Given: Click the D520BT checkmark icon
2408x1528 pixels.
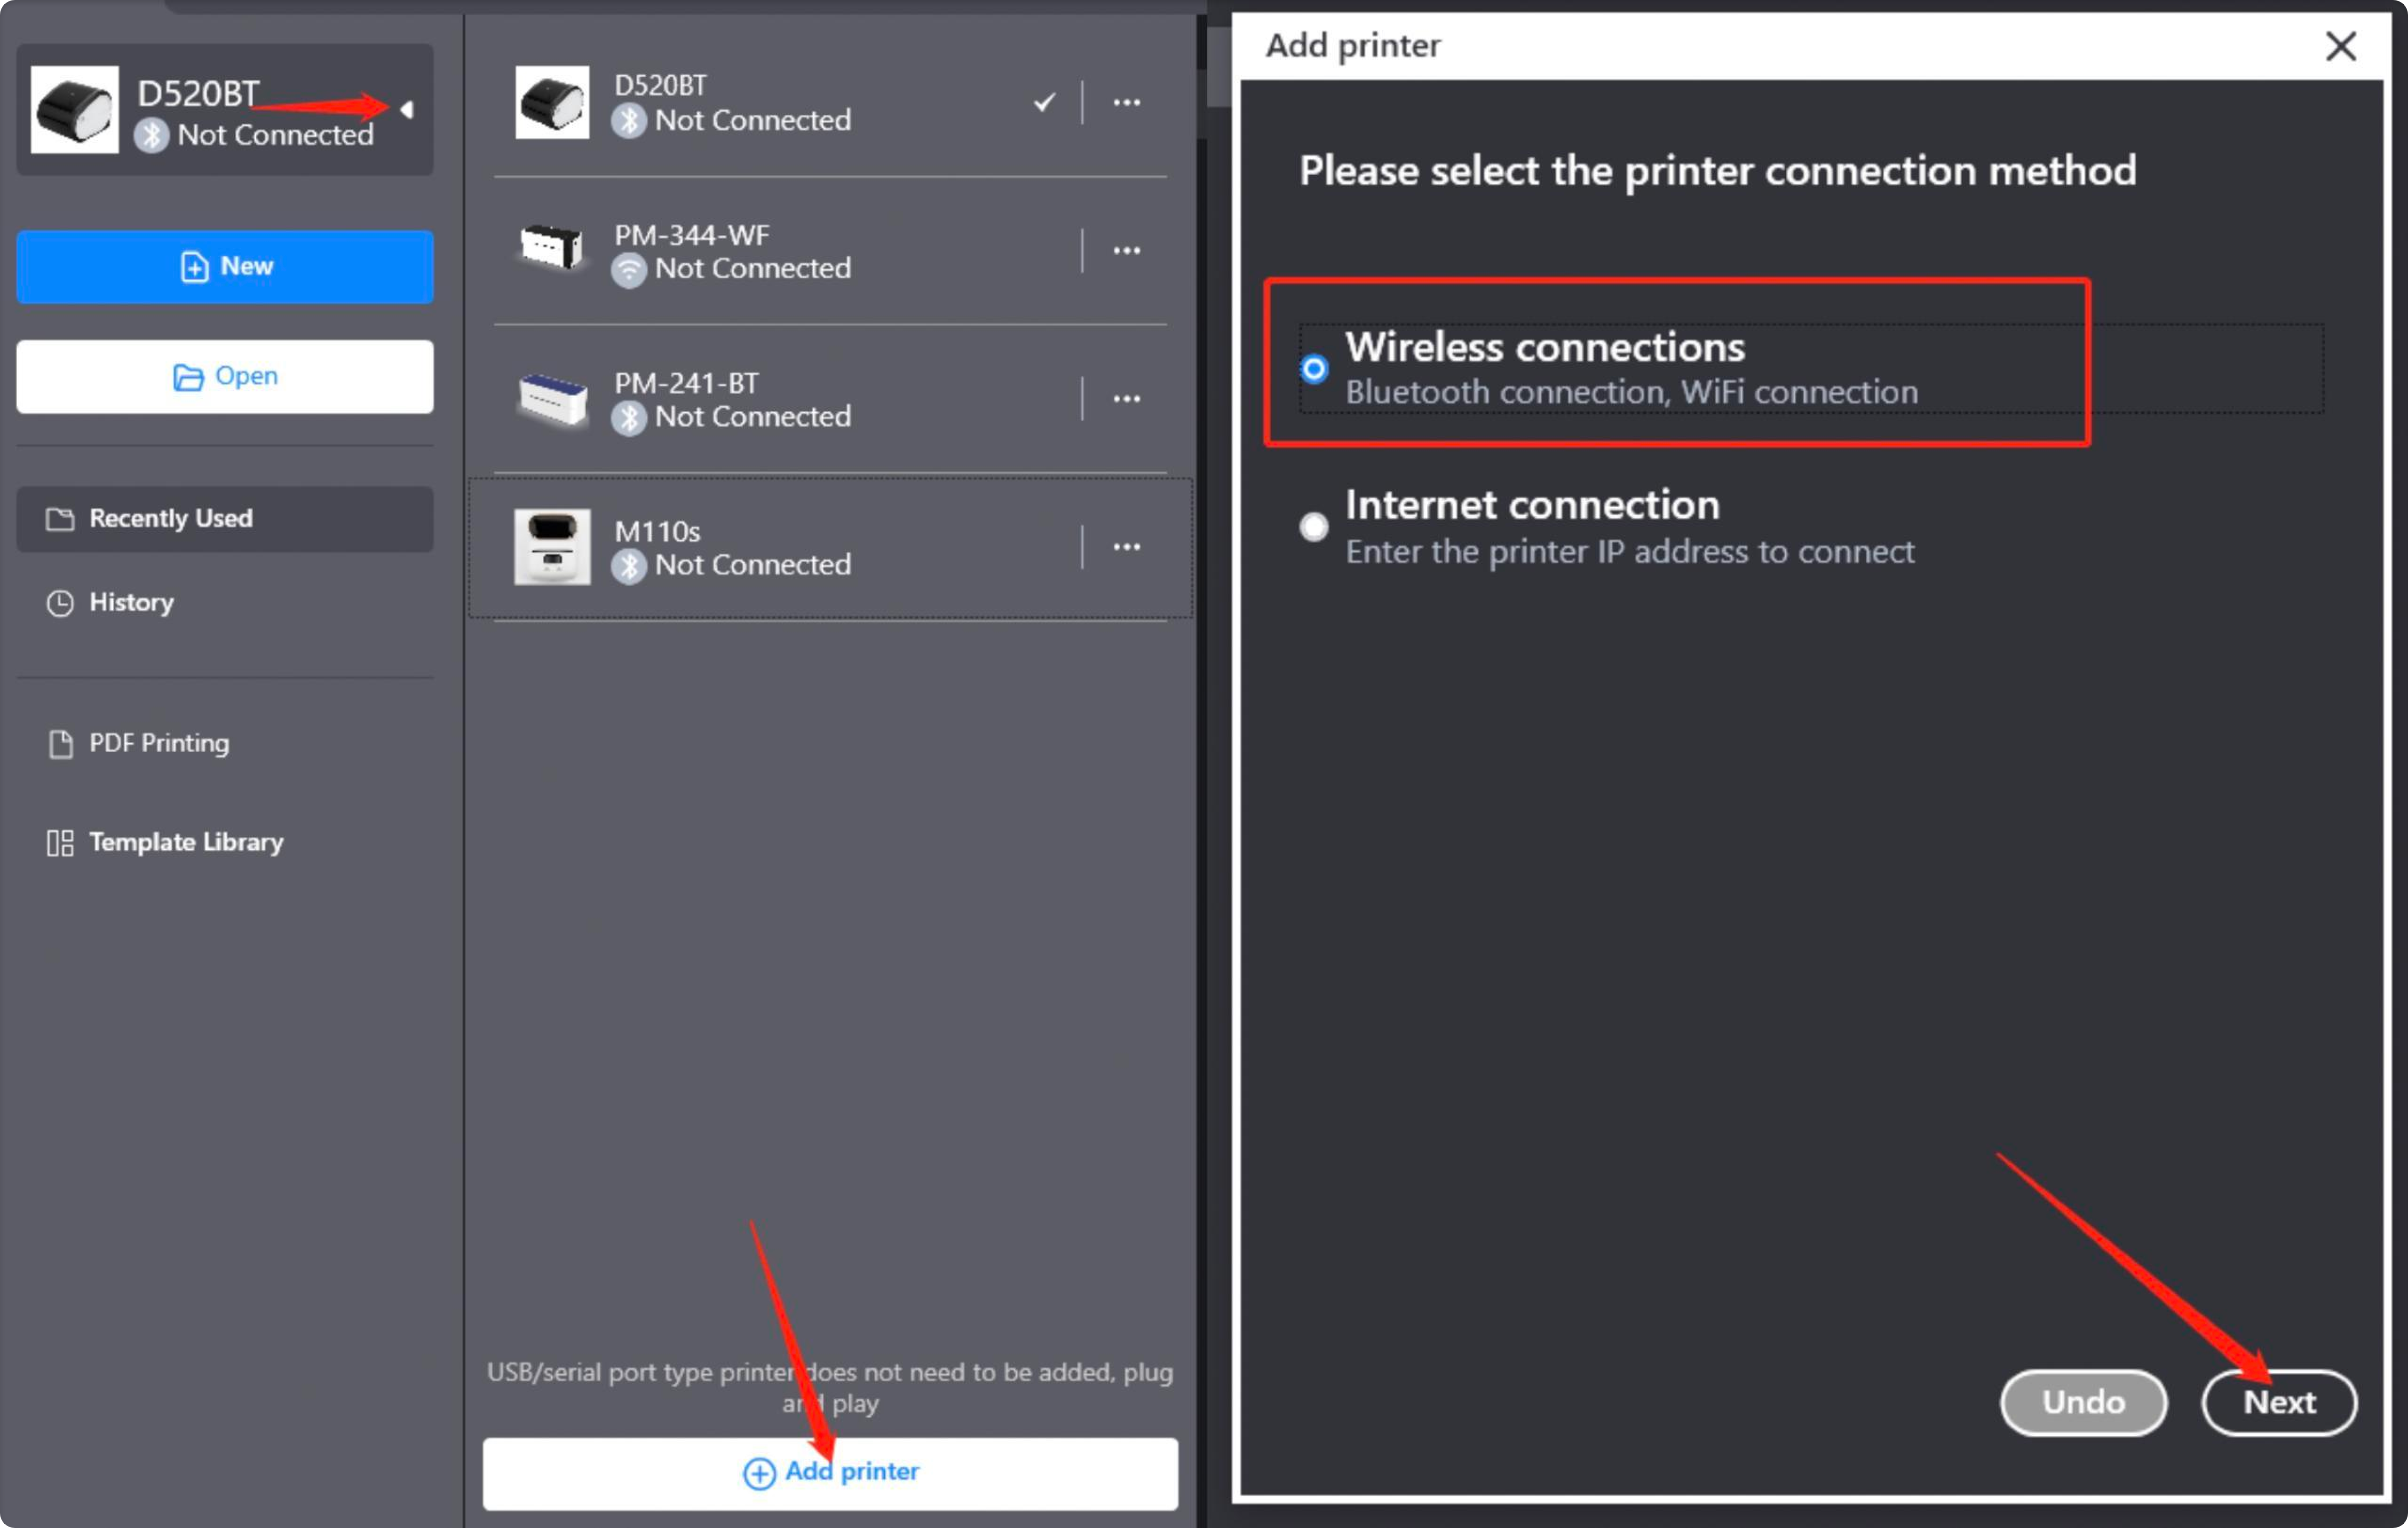Looking at the screenshot, I should point(1044,101).
